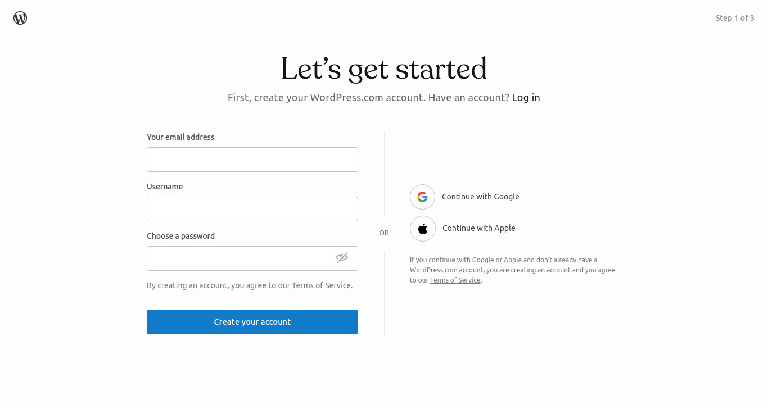Focus the email address input field
Screen dimensions: 768x409
click(252, 160)
